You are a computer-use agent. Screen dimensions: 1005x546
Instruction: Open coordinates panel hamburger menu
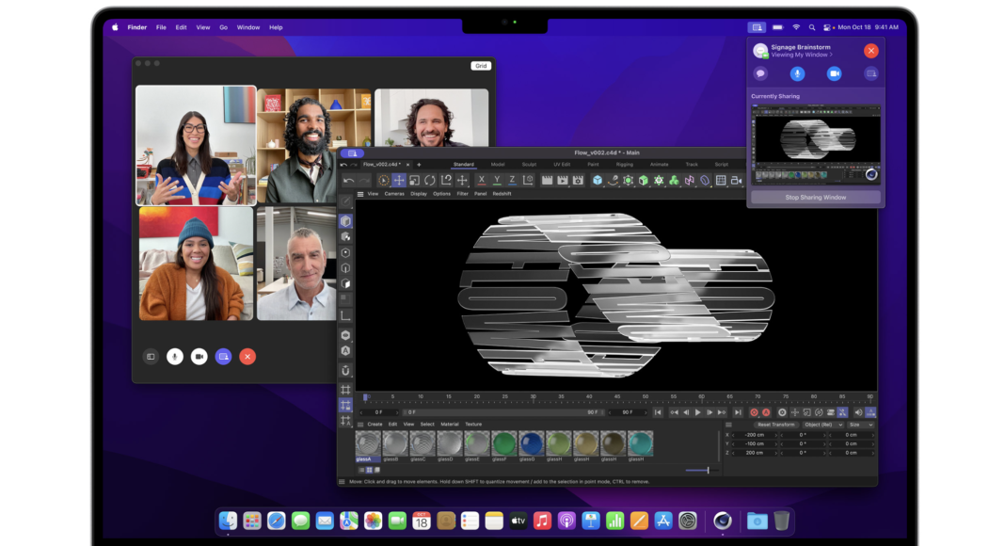[x=728, y=425]
